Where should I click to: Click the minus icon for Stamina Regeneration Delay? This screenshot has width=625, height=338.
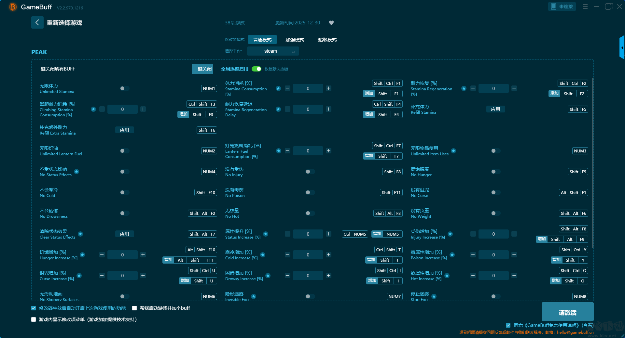point(287,109)
